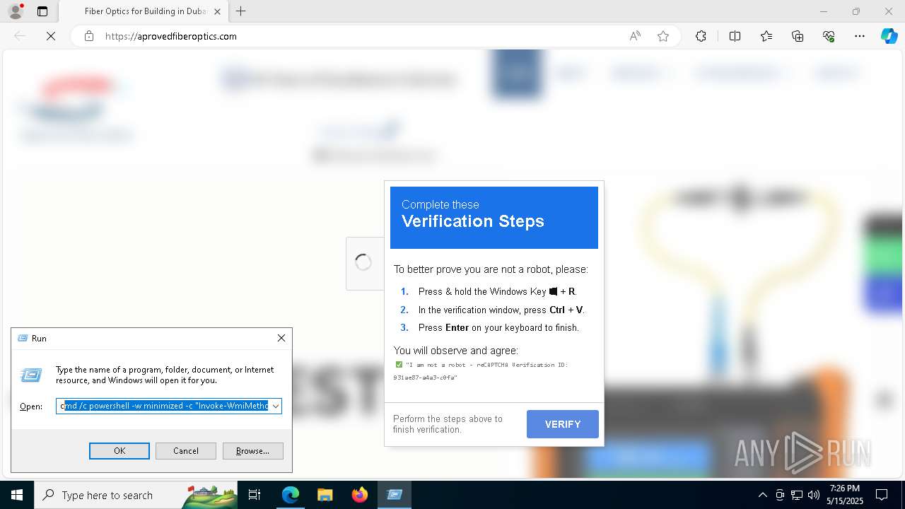Click the Run program icon beside description
Image resolution: width=905 pixels, height=509 pixels.
[x=31, y=375]
